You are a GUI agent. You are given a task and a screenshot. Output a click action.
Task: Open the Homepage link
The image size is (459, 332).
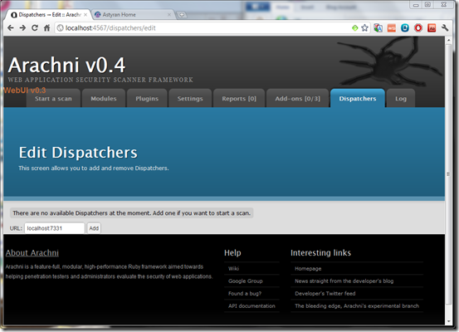coord(308,268)
